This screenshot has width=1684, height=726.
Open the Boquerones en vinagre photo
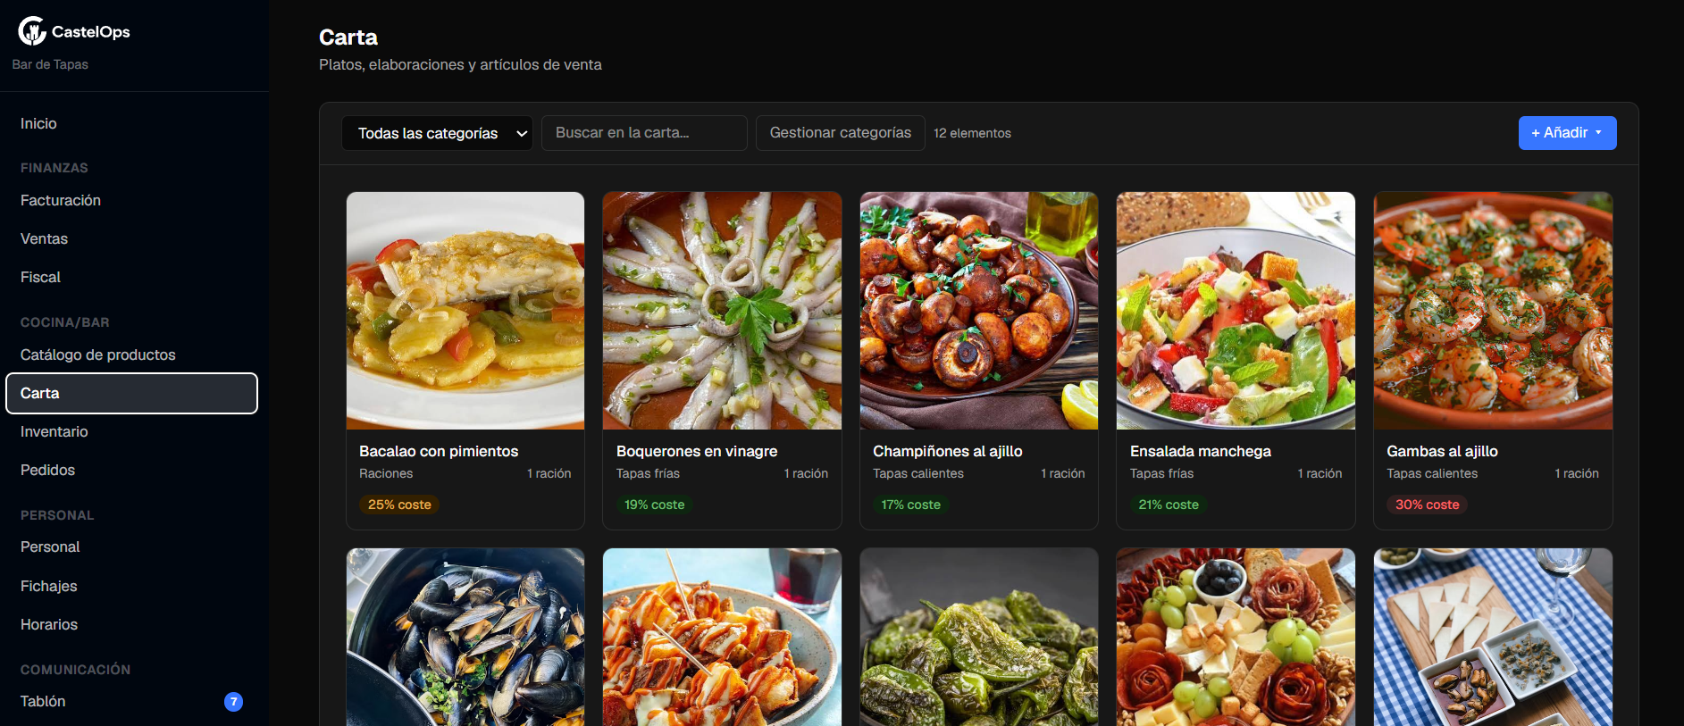click(722, 311)
